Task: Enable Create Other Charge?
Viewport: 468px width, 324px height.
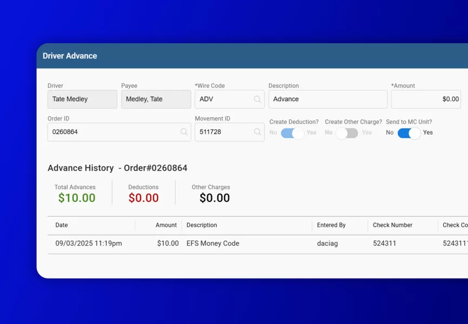Action: [x=347, y=132]
